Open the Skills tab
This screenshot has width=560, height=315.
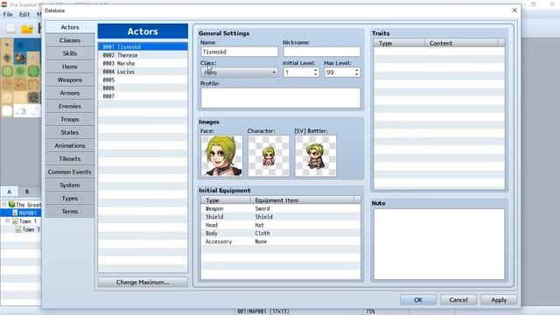[70, 53]
